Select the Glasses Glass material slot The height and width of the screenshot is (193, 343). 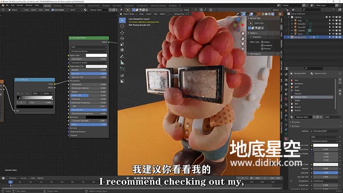[313, 97]
